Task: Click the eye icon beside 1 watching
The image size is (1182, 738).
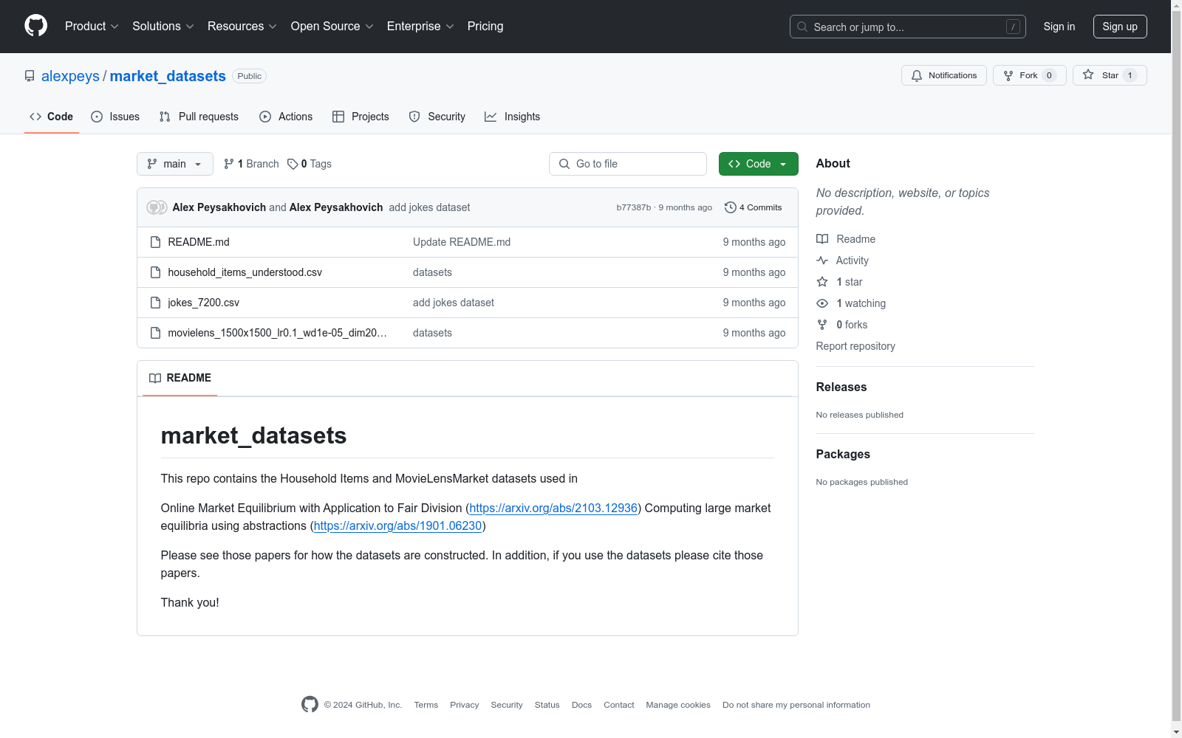Action: tap(822, 303)
